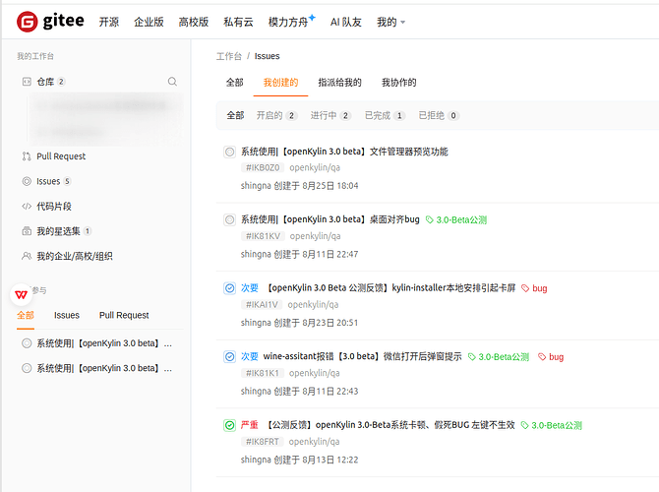Image resolution: width=659 pixels, height=492 pixels.
Task: Click 3.0-Beta公测 tag on 桌面对齐bug issue
Action: point(456,220)
